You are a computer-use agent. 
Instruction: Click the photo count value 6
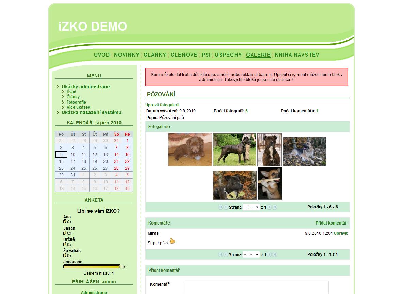point(246,111)
